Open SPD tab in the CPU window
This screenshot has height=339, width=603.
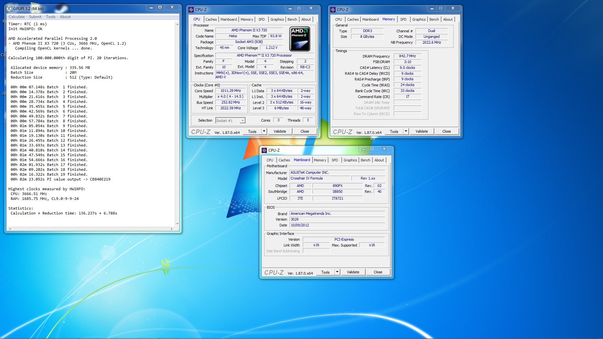(262, 19)
